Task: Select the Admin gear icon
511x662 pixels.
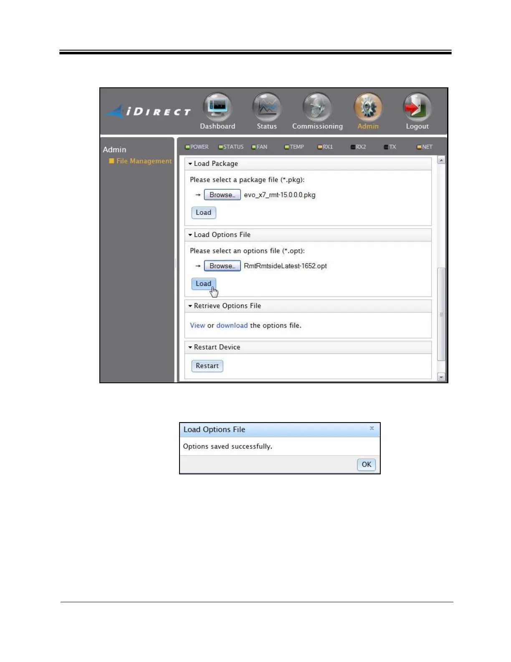Action: (x=368, y=107)
